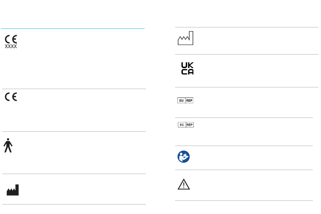This screenshot has height=214, width=321.
Task: Select the plain CE mark without number
Action: tap(11, 97)
